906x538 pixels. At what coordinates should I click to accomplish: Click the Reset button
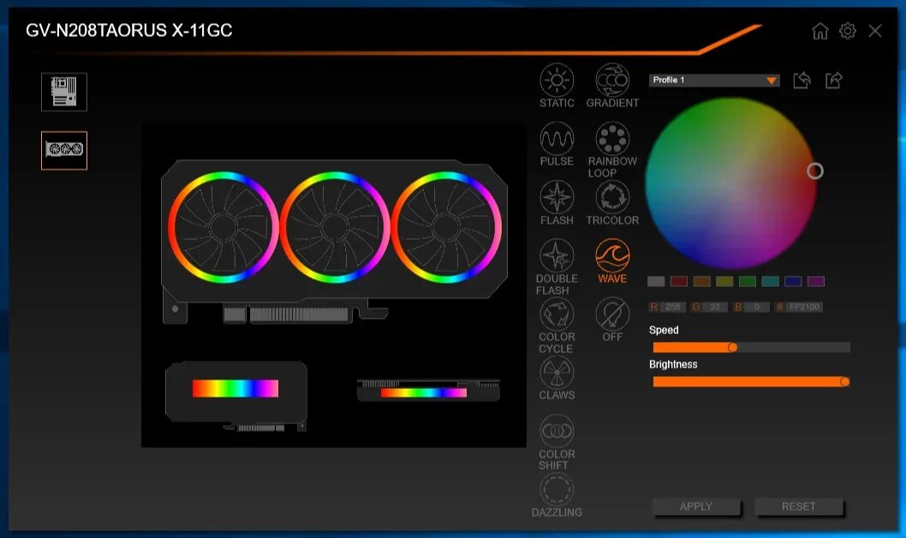798,507
